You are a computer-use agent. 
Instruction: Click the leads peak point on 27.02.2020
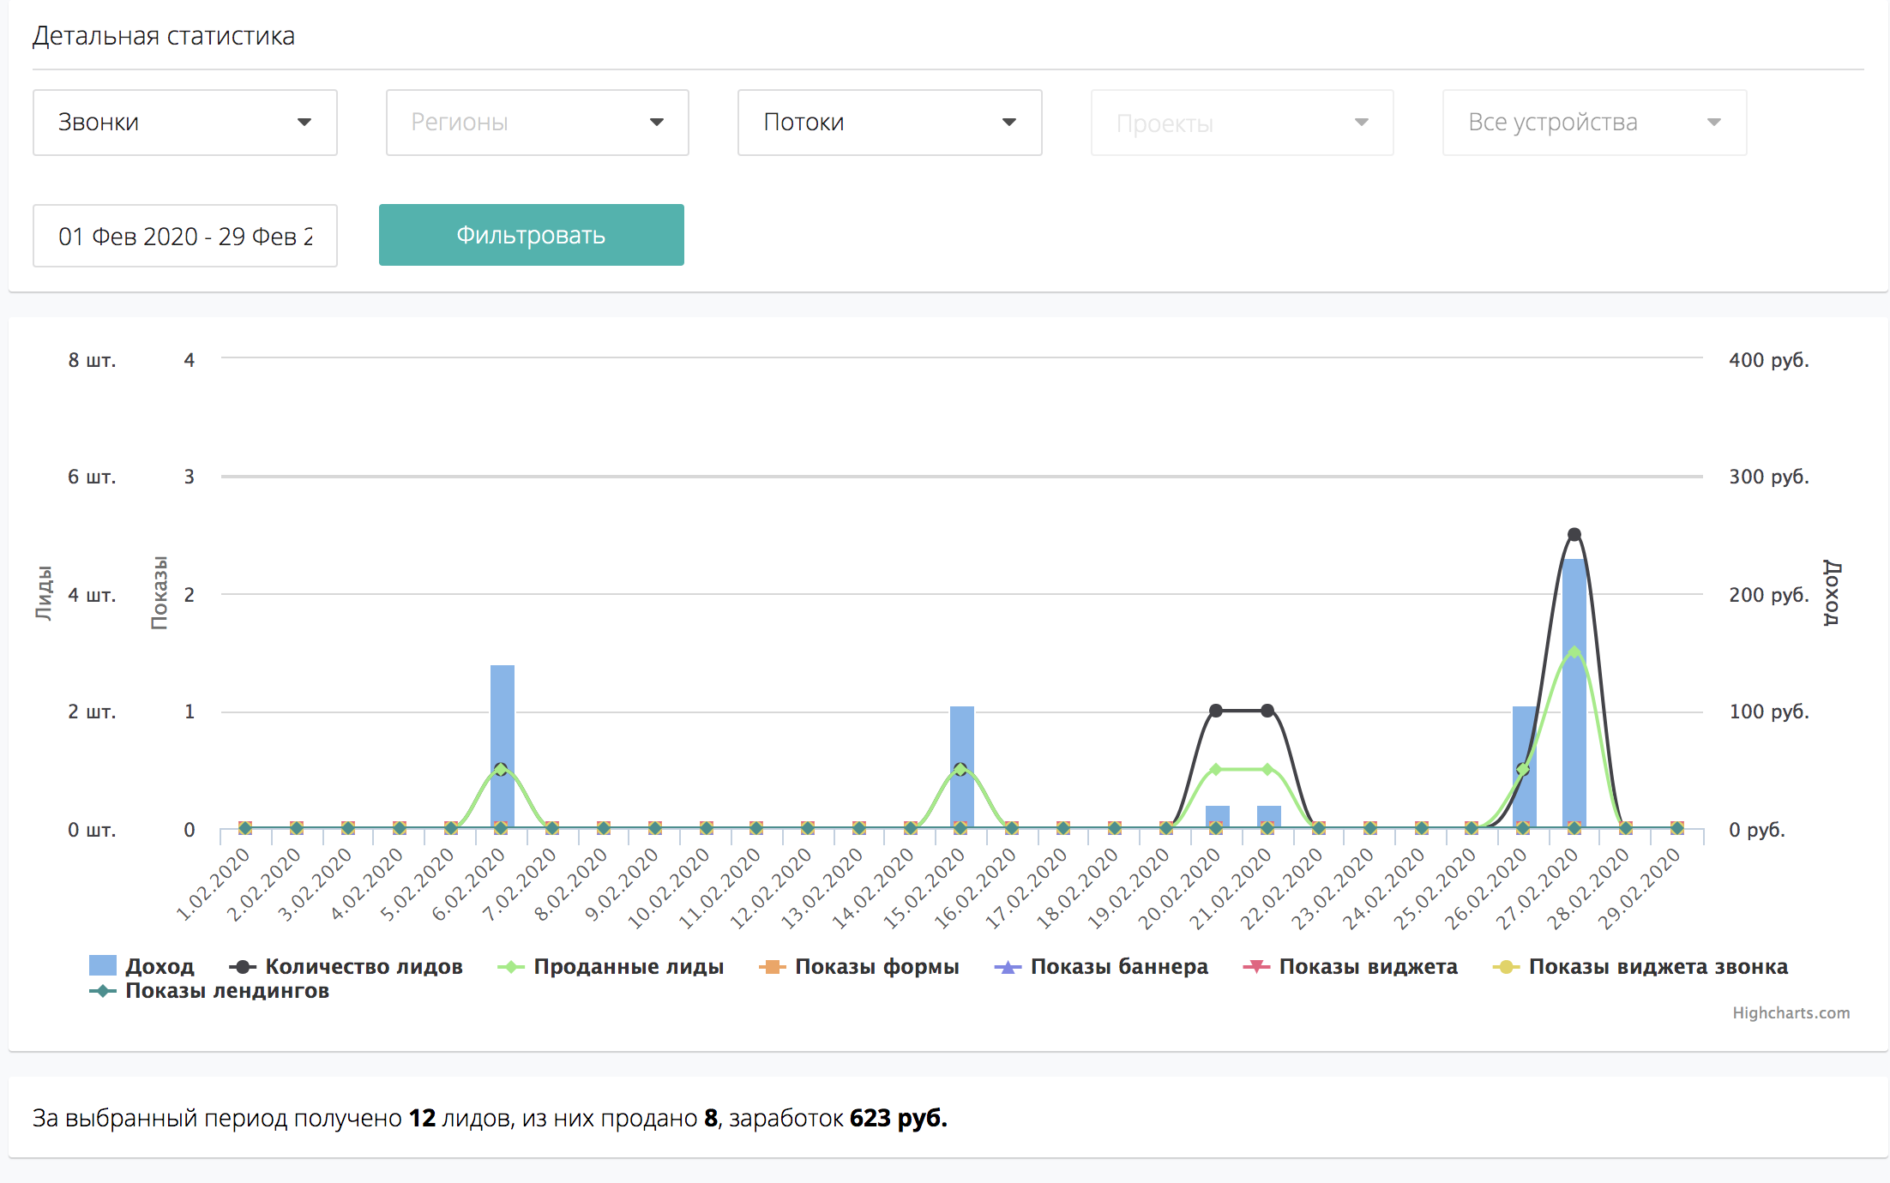click(x=1574, y=534)
